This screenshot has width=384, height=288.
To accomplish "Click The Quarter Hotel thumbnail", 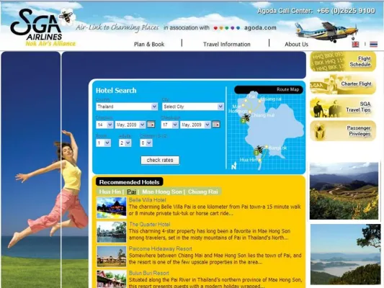I will pos(112,232).
